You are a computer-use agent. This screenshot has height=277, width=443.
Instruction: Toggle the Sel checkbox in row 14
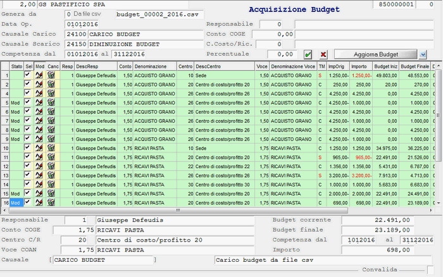(x=27, y=184)
